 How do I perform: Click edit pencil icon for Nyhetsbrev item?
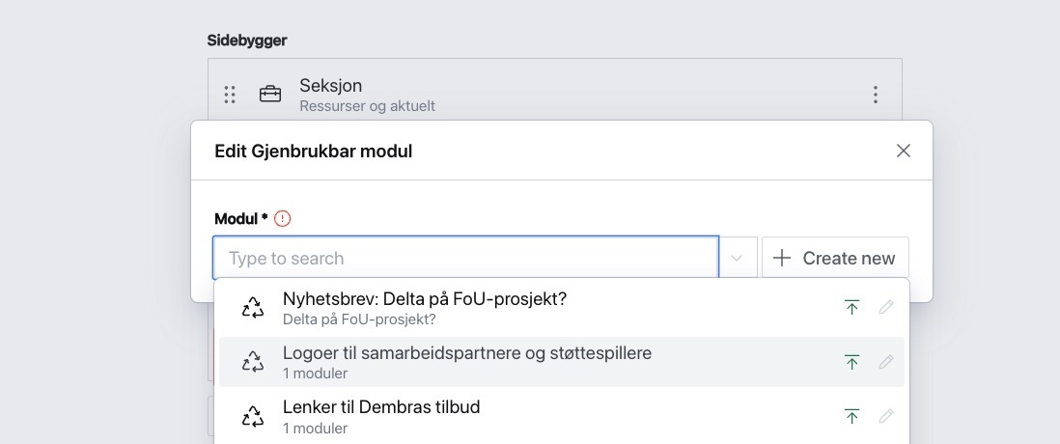click(x=886, y=308)
